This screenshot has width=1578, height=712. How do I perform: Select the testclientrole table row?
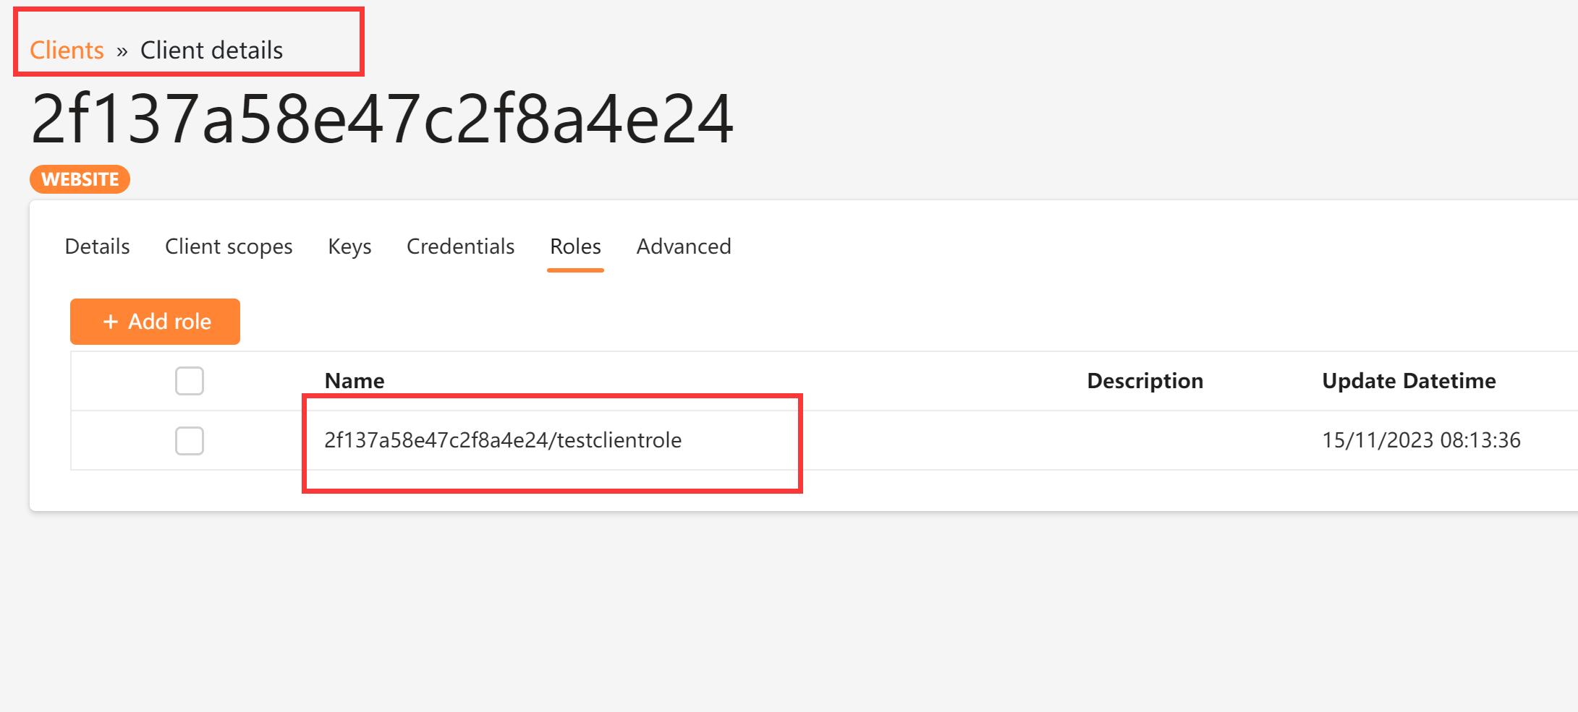pyautogui.click(x=941, y=440)
